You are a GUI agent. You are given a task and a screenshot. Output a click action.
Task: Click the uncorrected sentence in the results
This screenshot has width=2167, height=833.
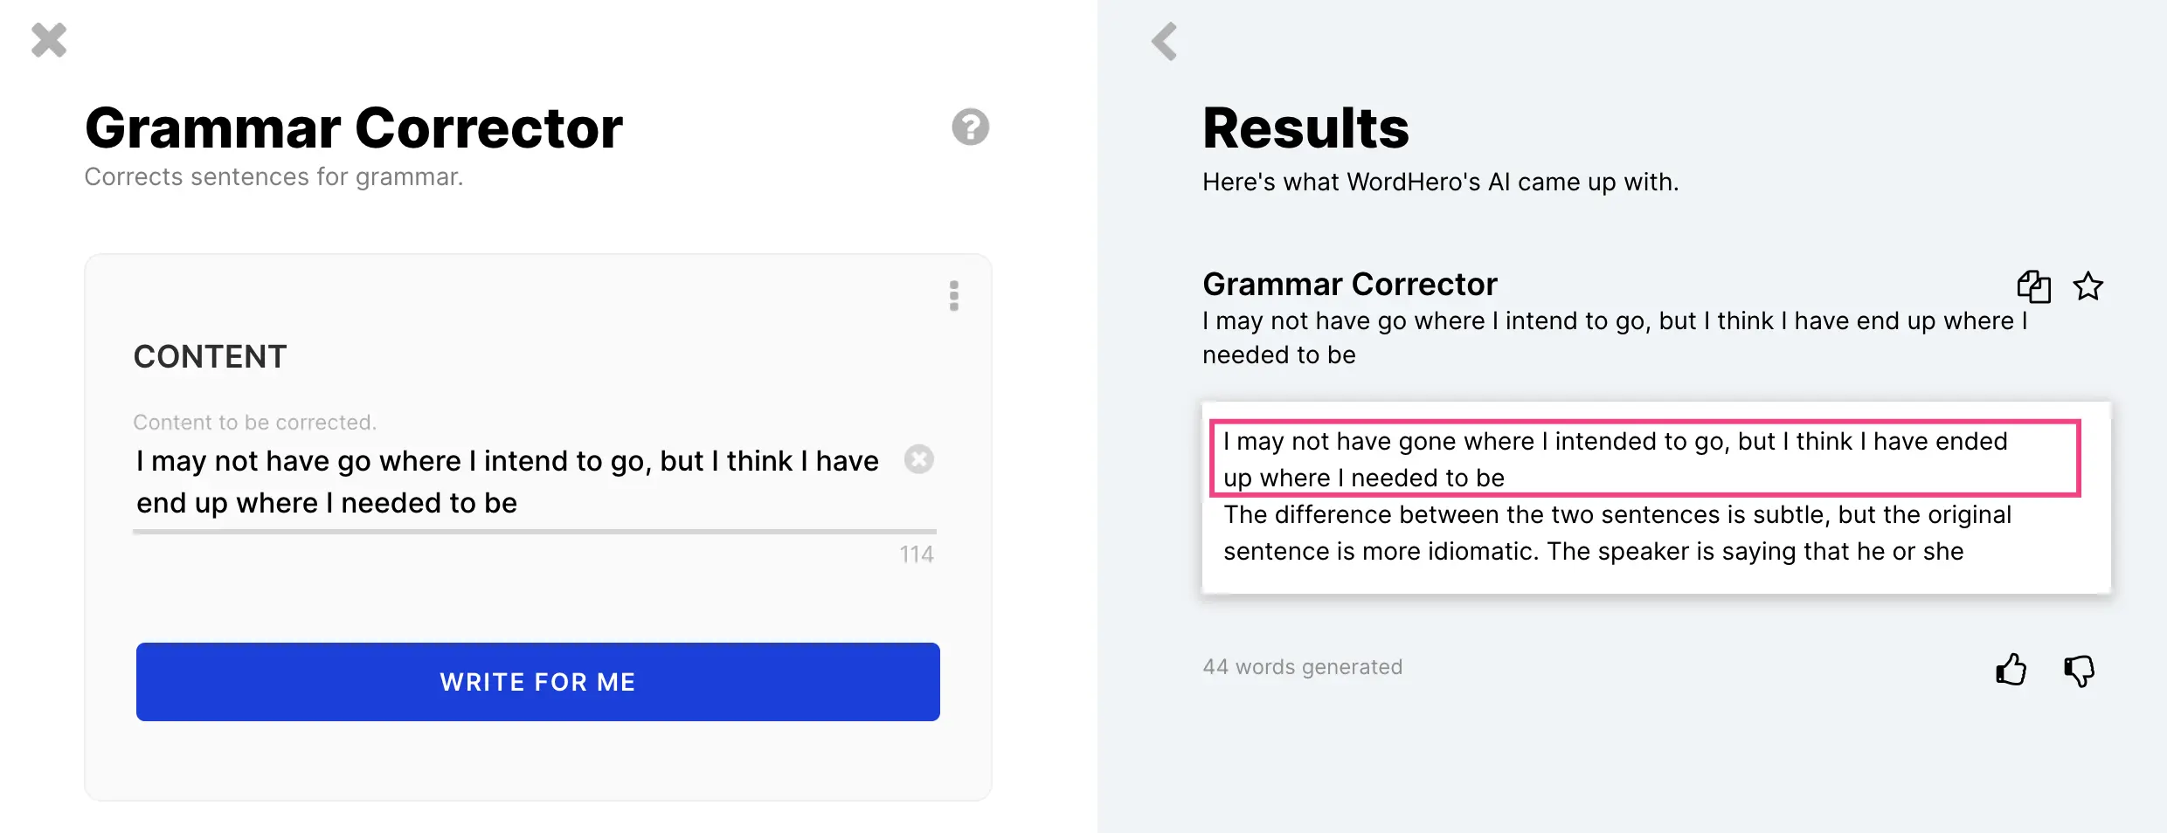coord(1613,338)
